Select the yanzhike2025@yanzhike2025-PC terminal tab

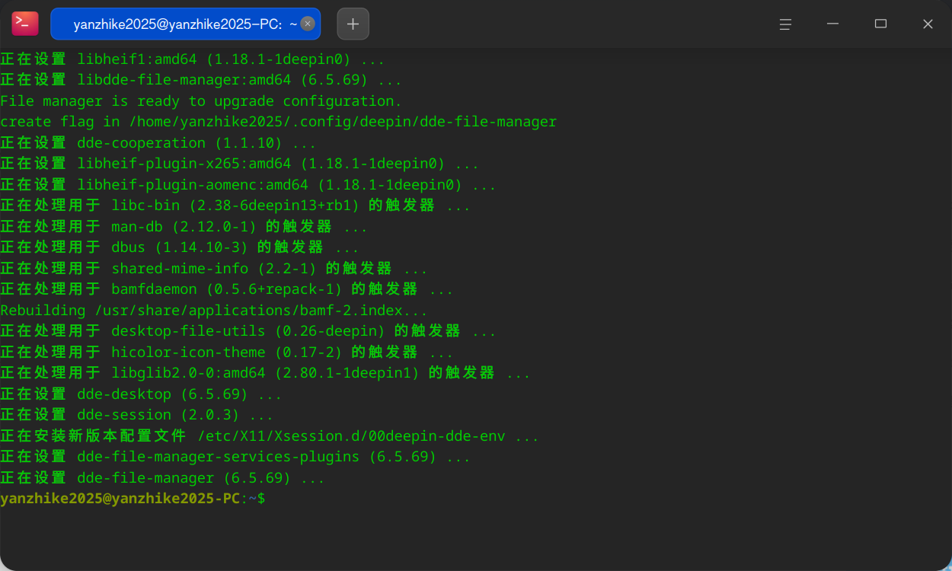point(185,24)
